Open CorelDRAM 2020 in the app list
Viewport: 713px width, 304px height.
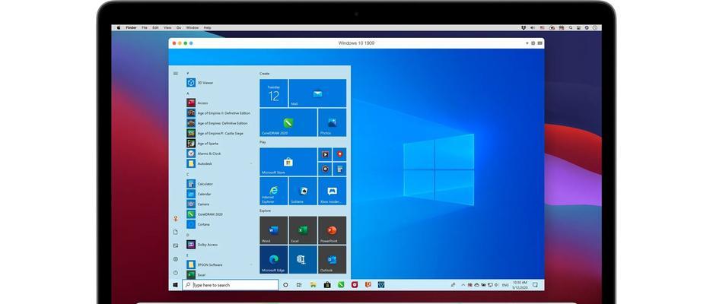(205, 214)
